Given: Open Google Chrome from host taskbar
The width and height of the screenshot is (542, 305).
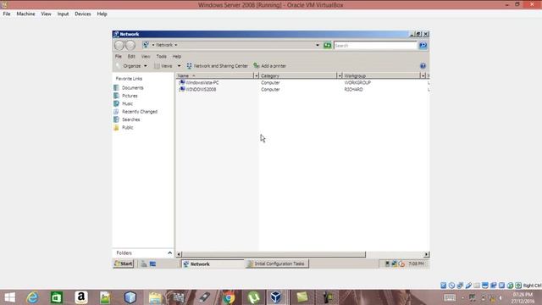Looking at the screenshot, I should click(229, 297).
